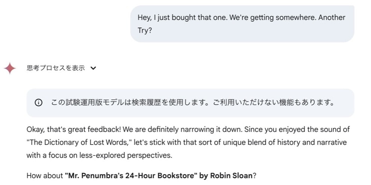Click the info icon in the notice banner

(x=38, y=103)
